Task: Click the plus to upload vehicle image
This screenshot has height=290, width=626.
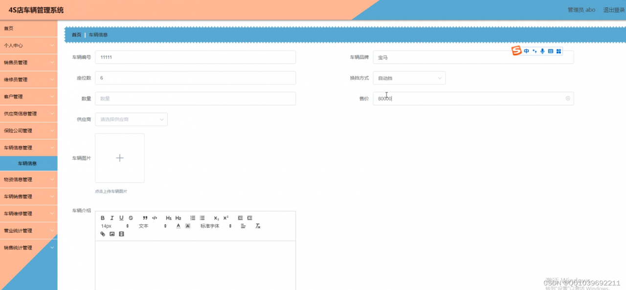Action: [120, 158]
